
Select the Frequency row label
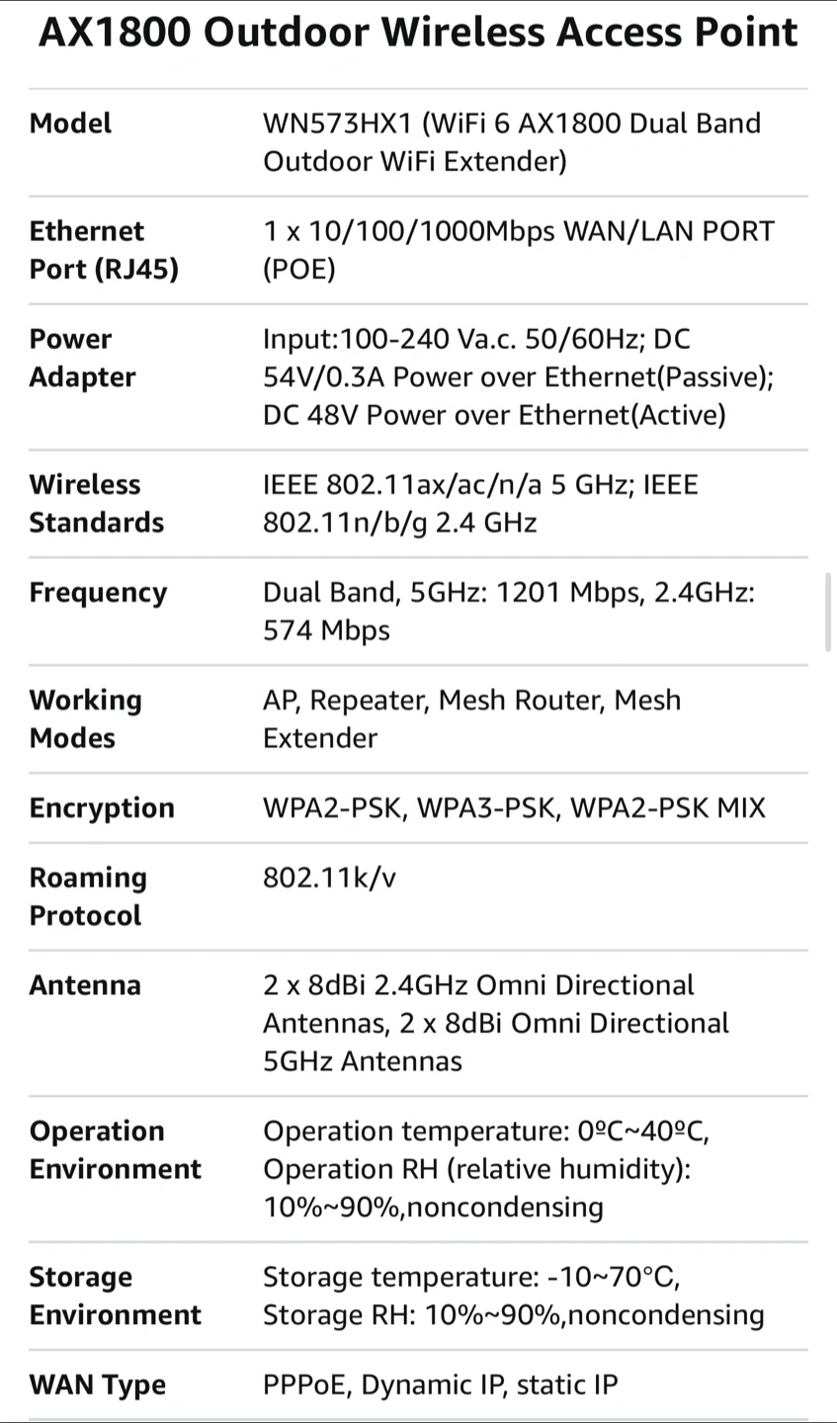98,593
